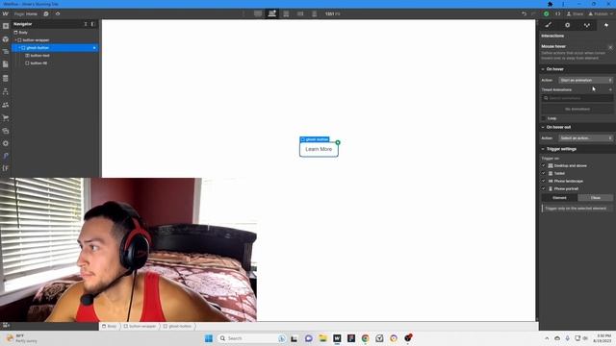
Task: Select the Class trigger option
Action: tap(595, 198)
